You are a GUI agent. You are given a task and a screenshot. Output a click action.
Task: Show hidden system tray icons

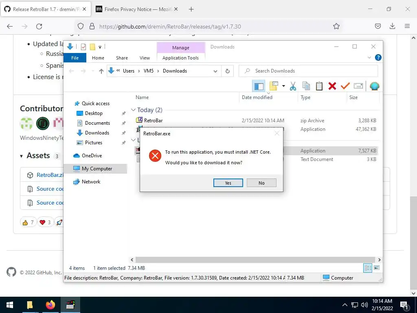click(345, 305)
